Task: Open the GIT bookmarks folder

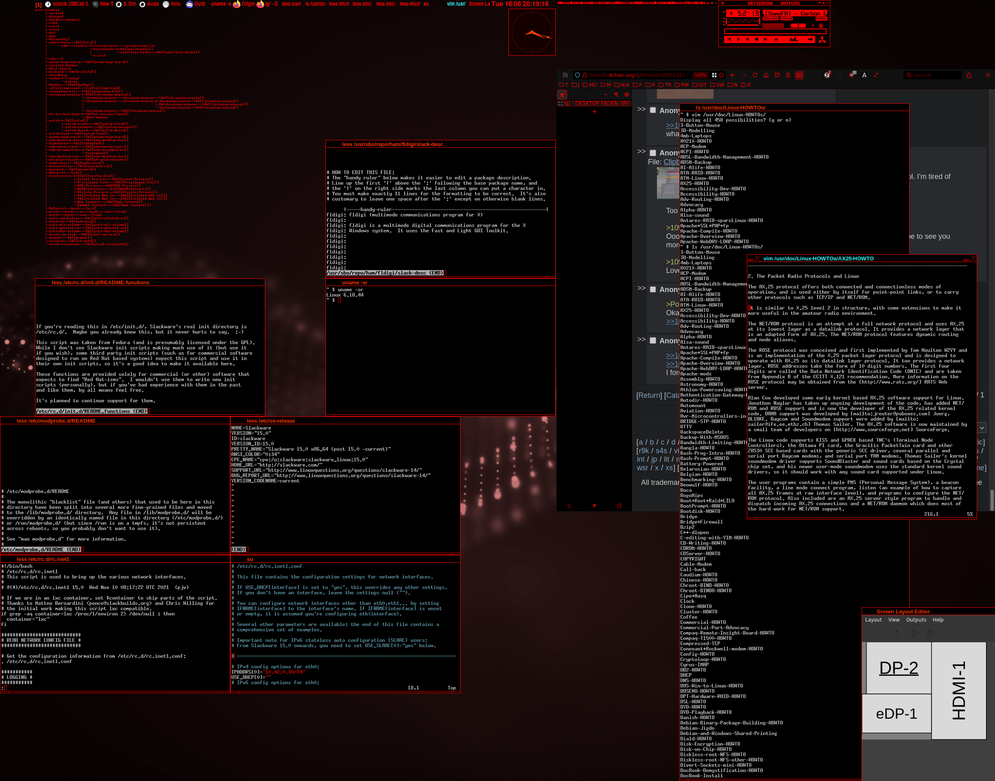Action: coord(699,85)
